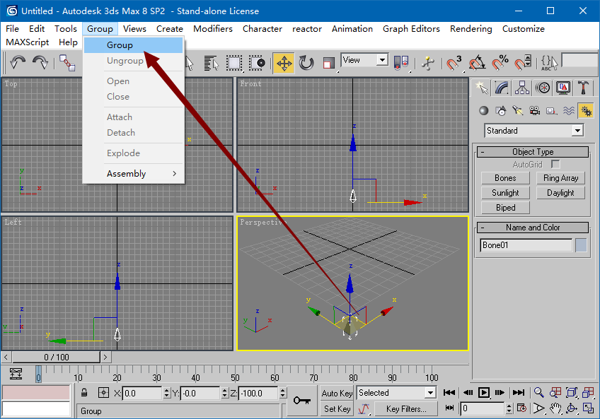Open default in/out tangents curve icon
The height and width of the screenshot is (419, 600).
364,408
